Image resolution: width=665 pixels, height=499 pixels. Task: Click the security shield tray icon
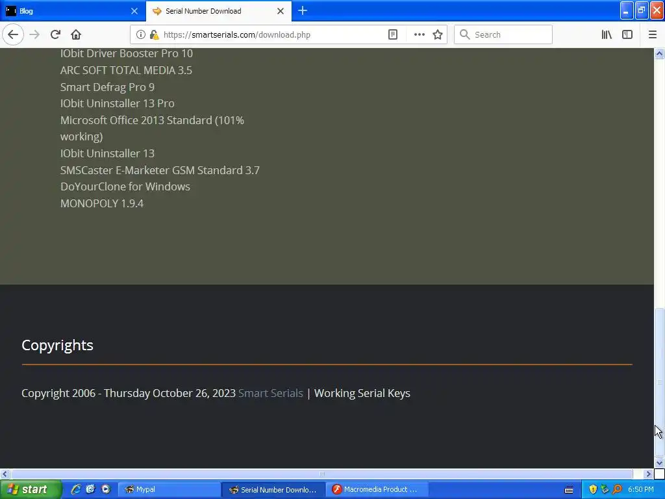(x=593, y=489)
